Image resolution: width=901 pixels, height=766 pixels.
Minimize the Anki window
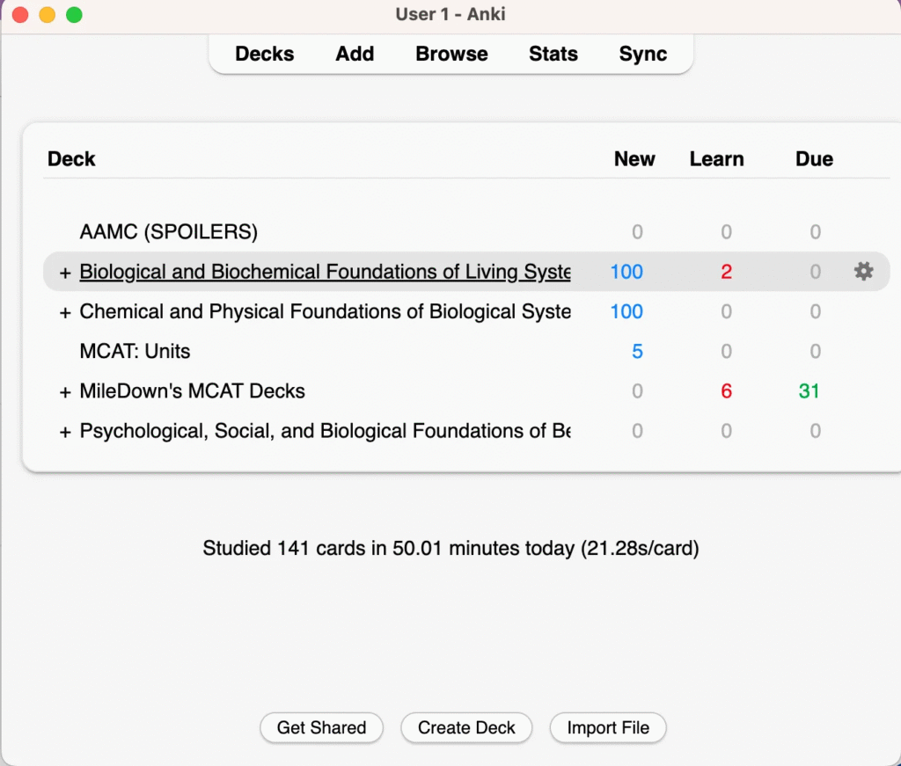[48, 14]
